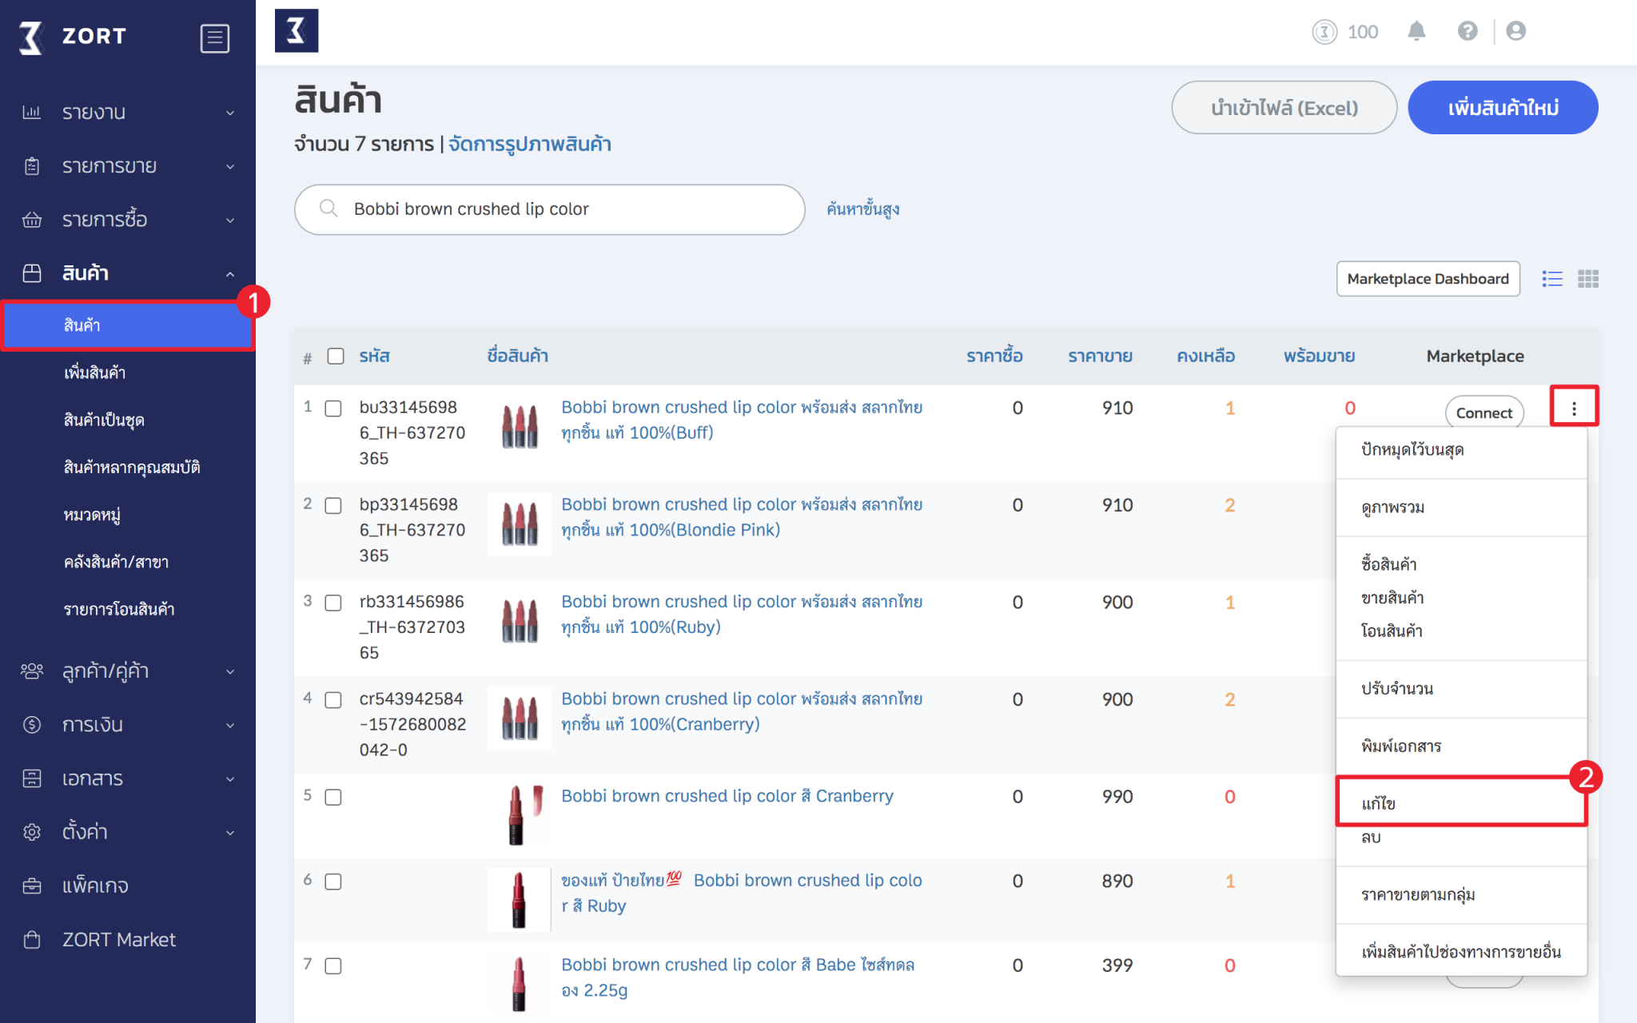Click the รายงาน chart icon
The height and width of the screenshot is (1023, 1637).
(x=32, y=112)
